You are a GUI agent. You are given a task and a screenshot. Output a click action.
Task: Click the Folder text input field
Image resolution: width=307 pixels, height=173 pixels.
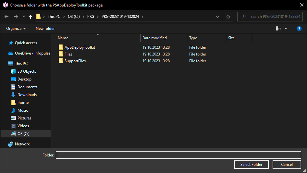pos(178,155)
